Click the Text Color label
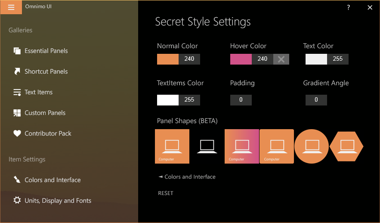Image resolution: width=380 pixels, height=223 pixels. pos(318,46)
